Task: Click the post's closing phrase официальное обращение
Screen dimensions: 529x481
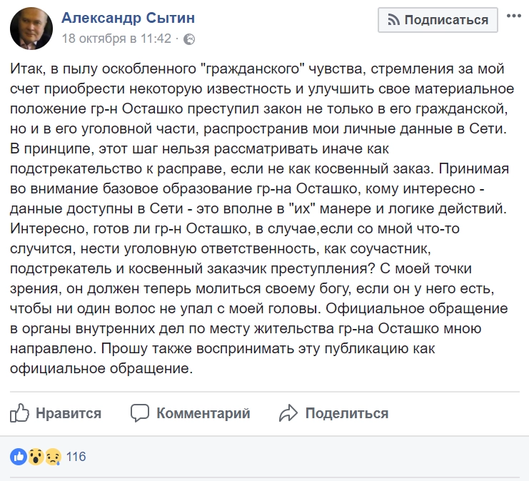Action: click(x=101, y=369)
